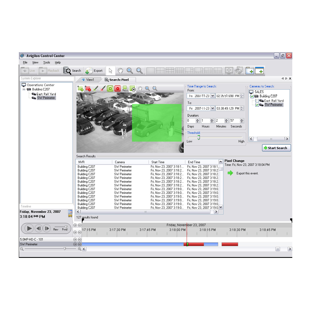Click the cycle views toolbar icon
Screen dimensions: 320x320
pyautogui.click(x=239, y=71)
